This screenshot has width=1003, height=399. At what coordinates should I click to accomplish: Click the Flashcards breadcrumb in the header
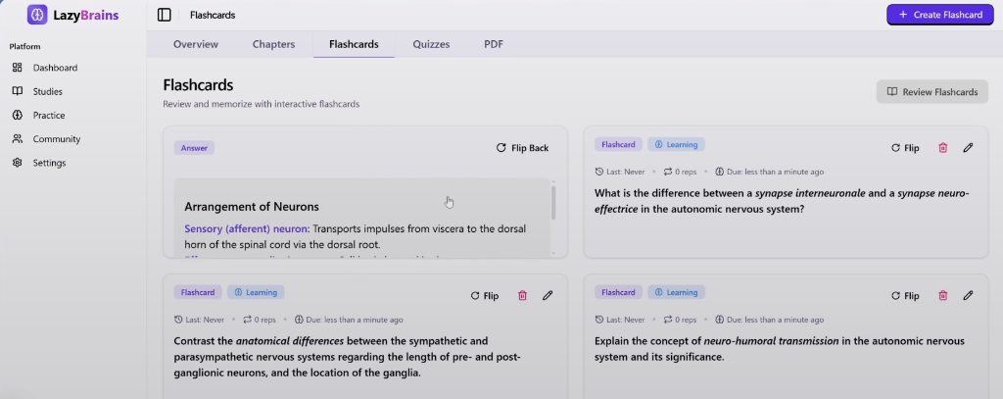213,15
